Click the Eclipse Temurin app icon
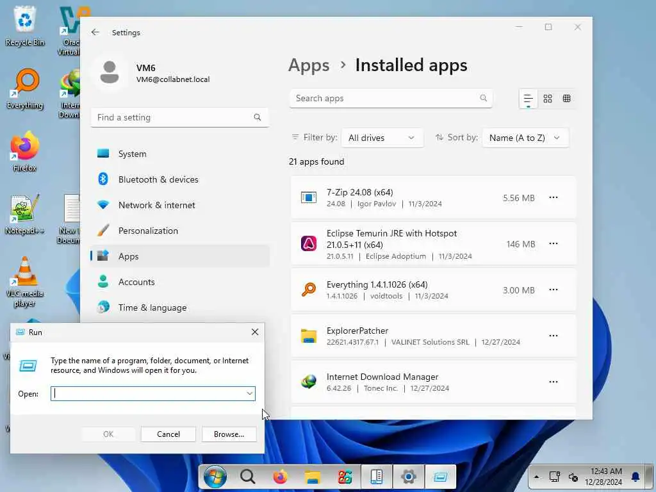656x492 pixels. [x=309, y=243]
